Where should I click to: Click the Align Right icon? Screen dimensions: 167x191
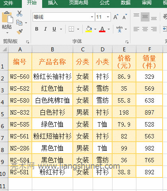[154, 29]
